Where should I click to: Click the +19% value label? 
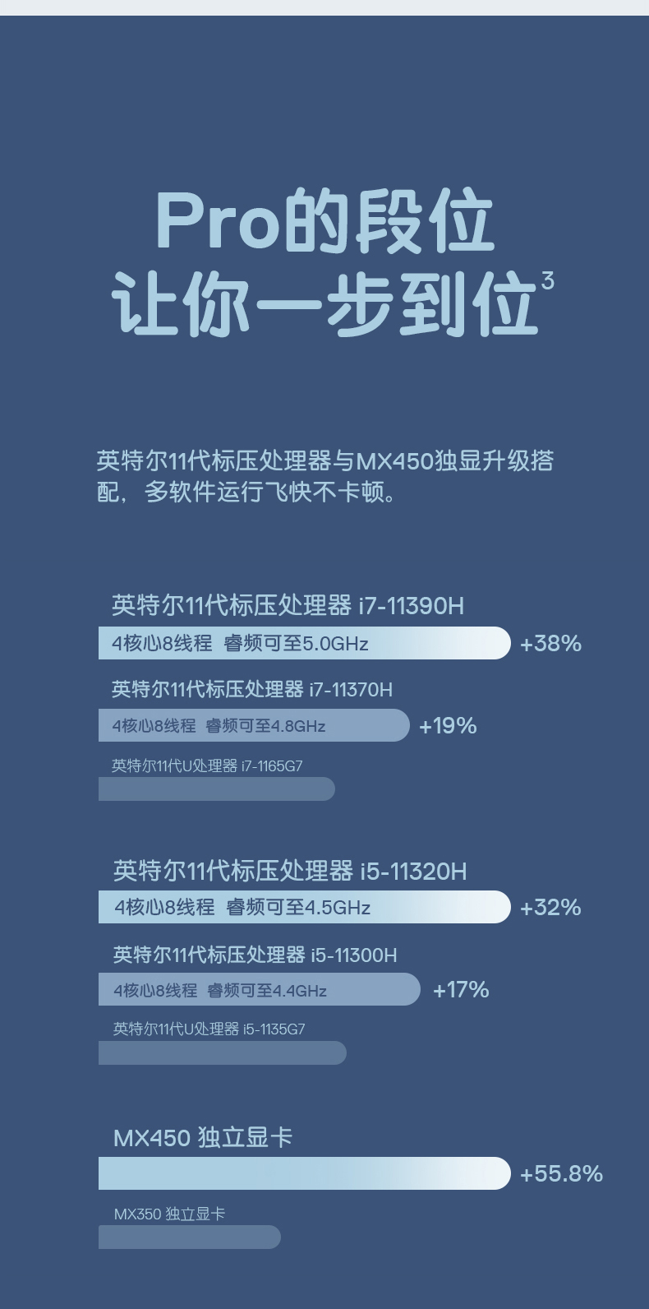pos(448,725)
